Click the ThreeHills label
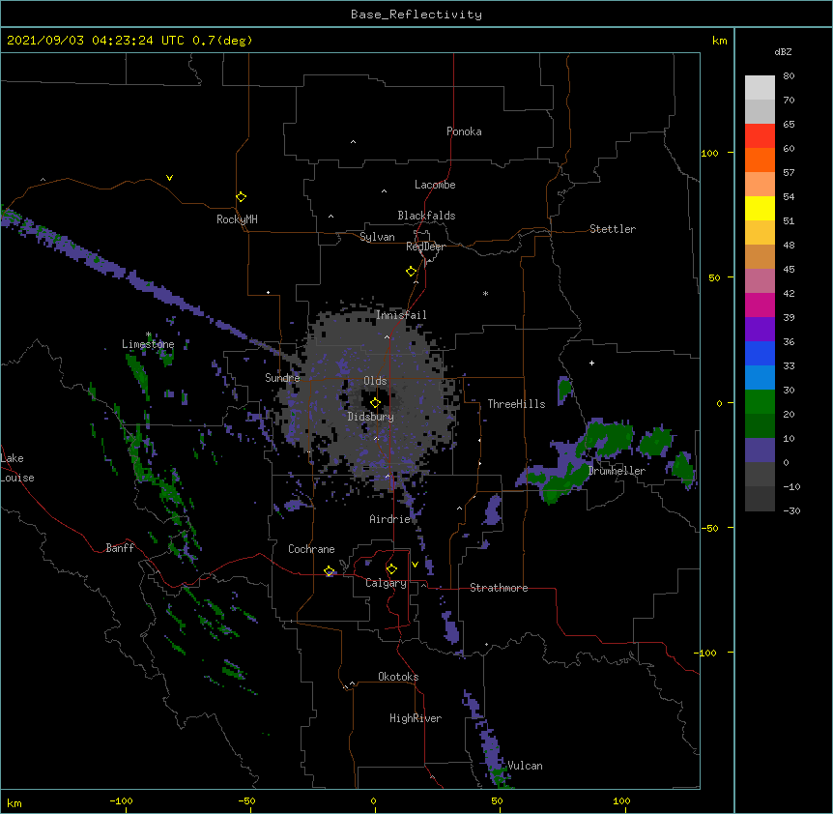This screenshot has height=814, width=833. click(517, 404)
